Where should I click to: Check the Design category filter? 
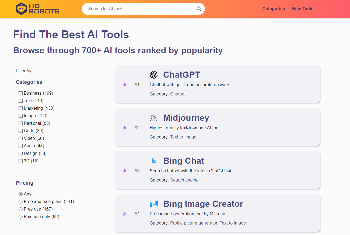tap(20, 154)
